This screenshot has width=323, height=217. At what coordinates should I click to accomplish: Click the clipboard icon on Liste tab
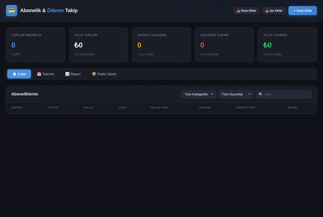pyautogui.click(x=15, y=74)
